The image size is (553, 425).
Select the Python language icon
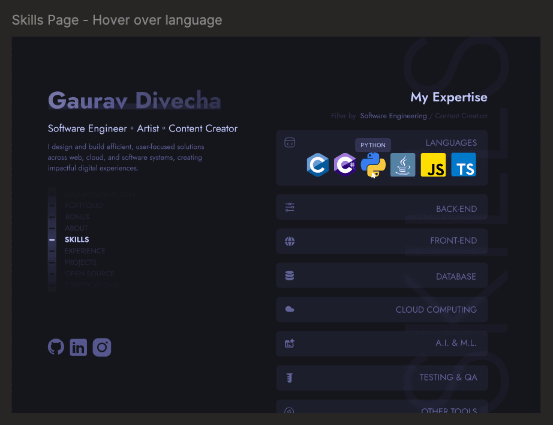tap(373, 165)
